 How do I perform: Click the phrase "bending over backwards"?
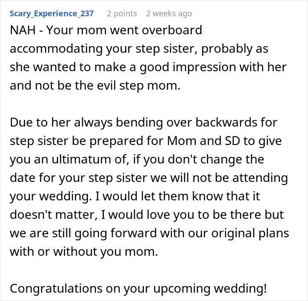pos(187,123)
